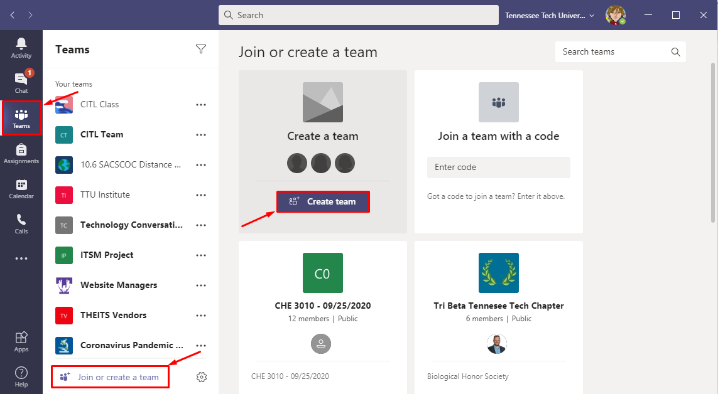Screen dimensions: 718x394
Task: Open the Calendar view
Action: tap(21, 188)
